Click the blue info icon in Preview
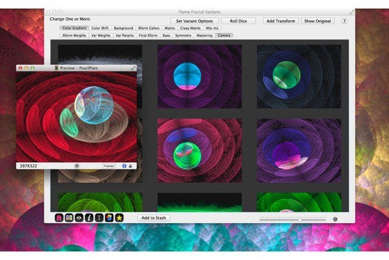The width and height of the screenshot is (389, 260). click(x=124, y=166)
